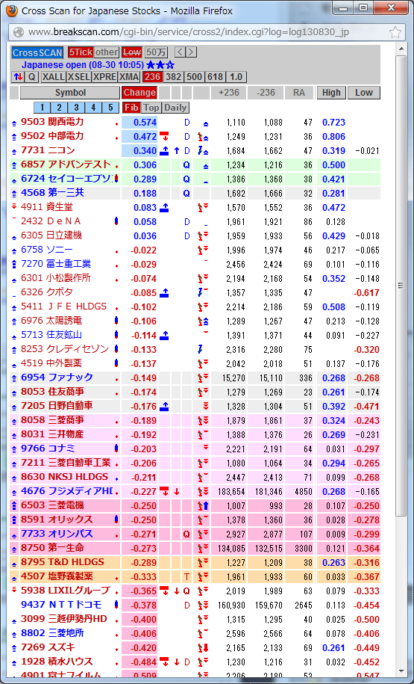
Task: Open stock 6758 ソニー
Action: pyautogui.click(x=47, y=250)
